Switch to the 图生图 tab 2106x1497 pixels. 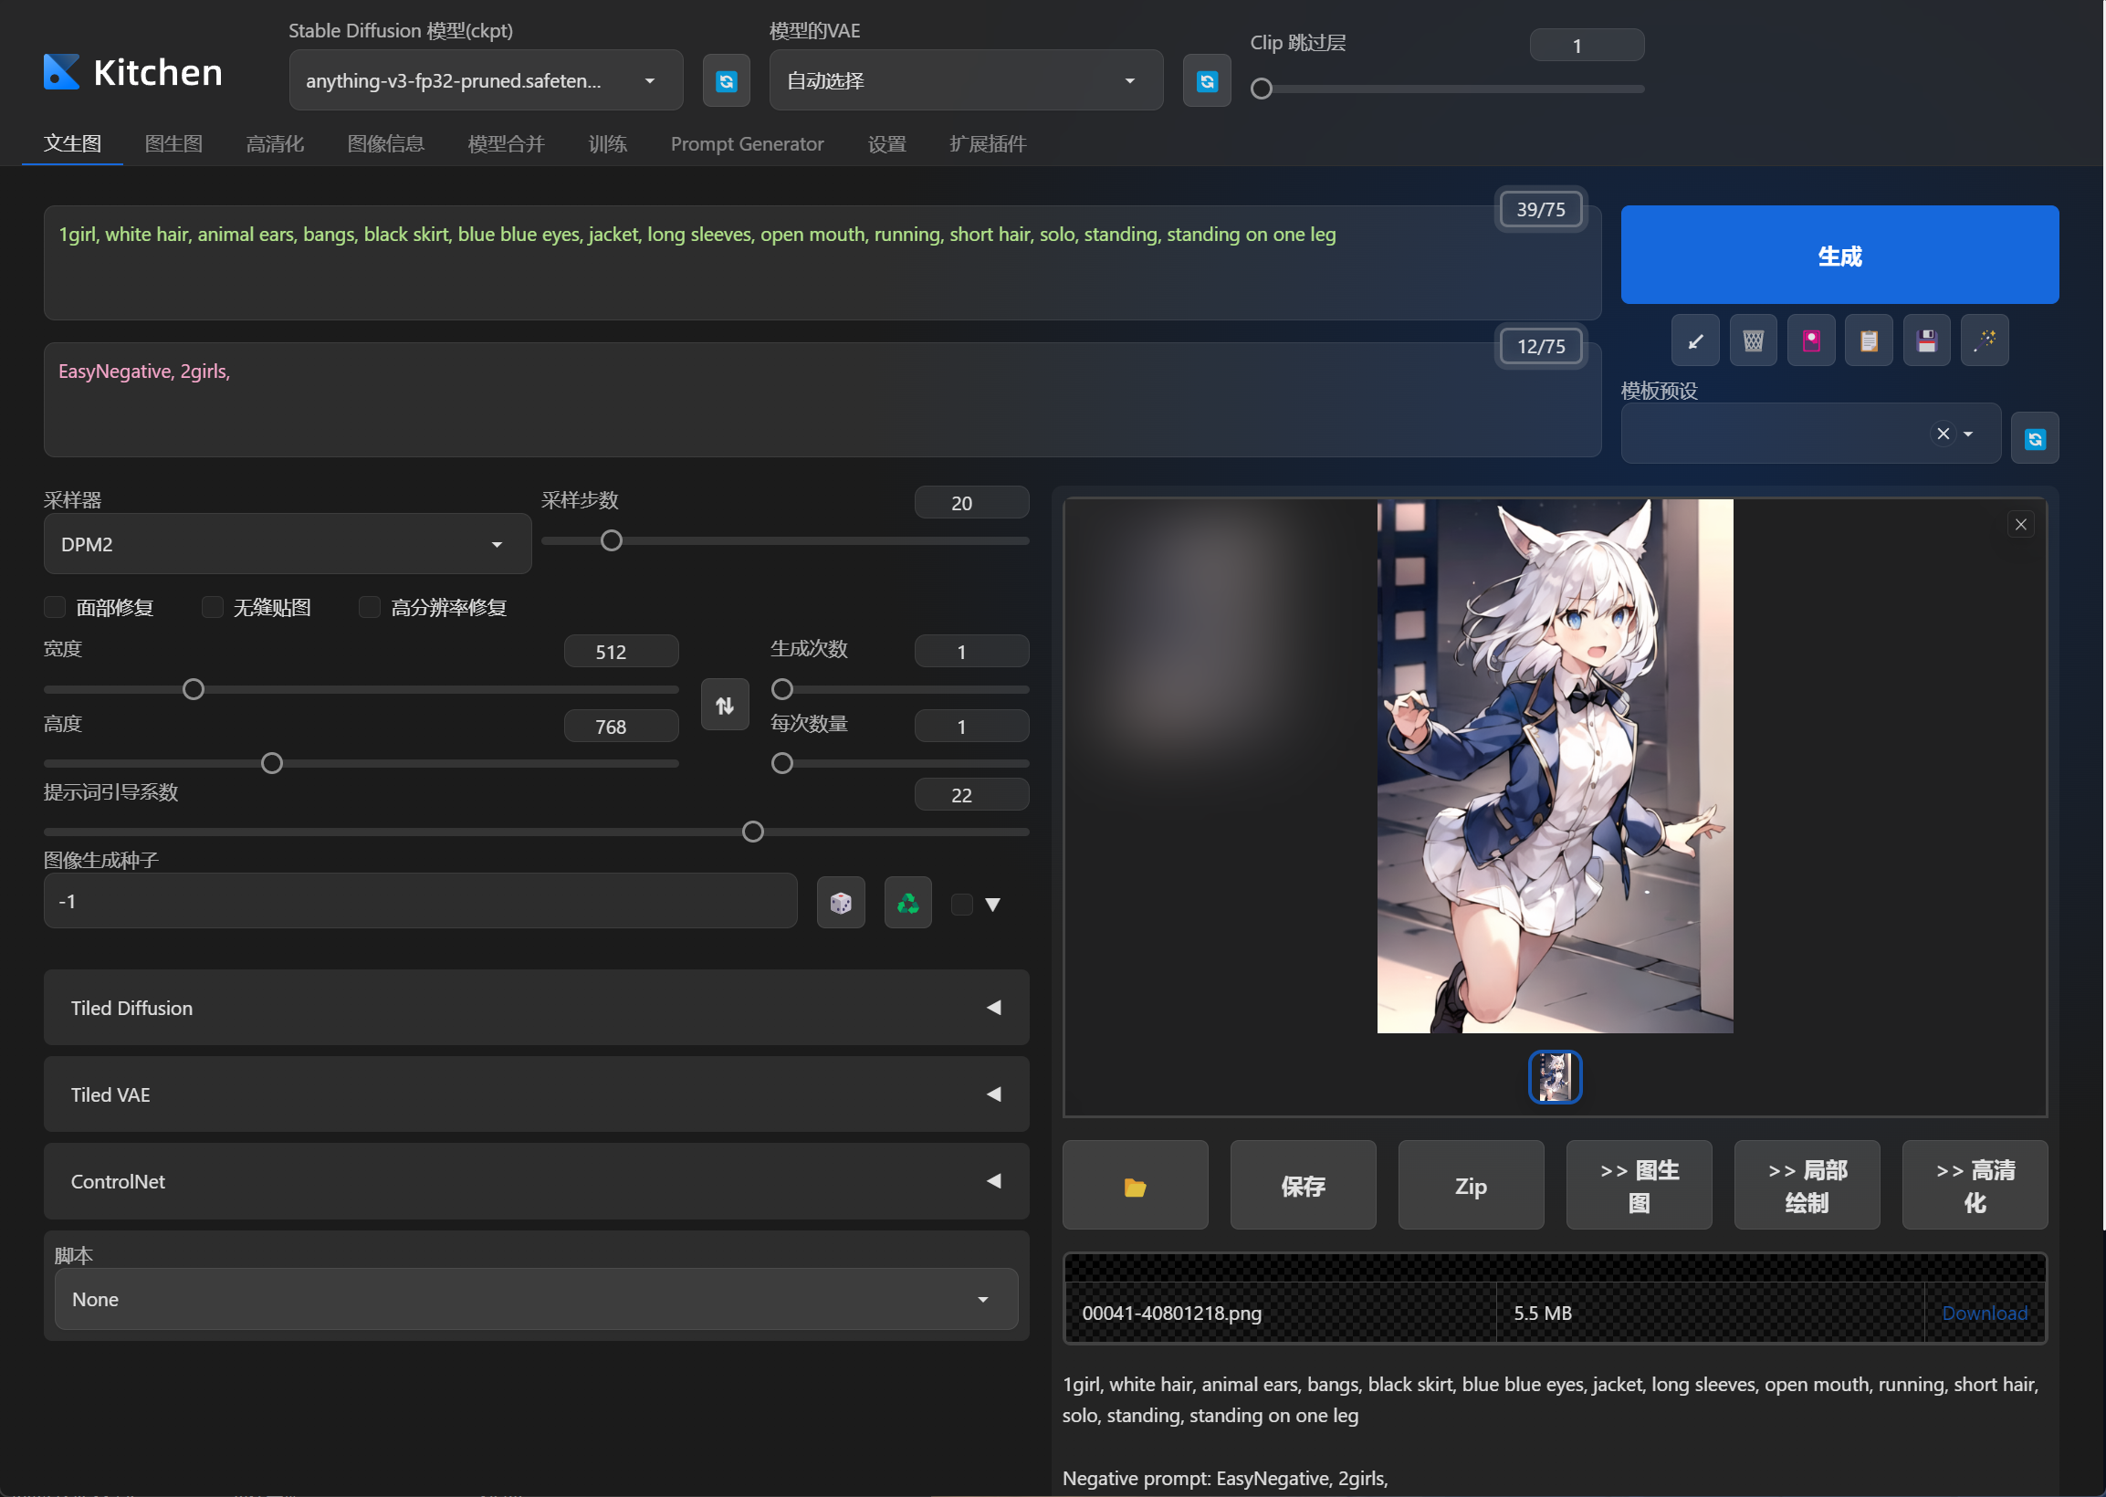coord(174,144)
